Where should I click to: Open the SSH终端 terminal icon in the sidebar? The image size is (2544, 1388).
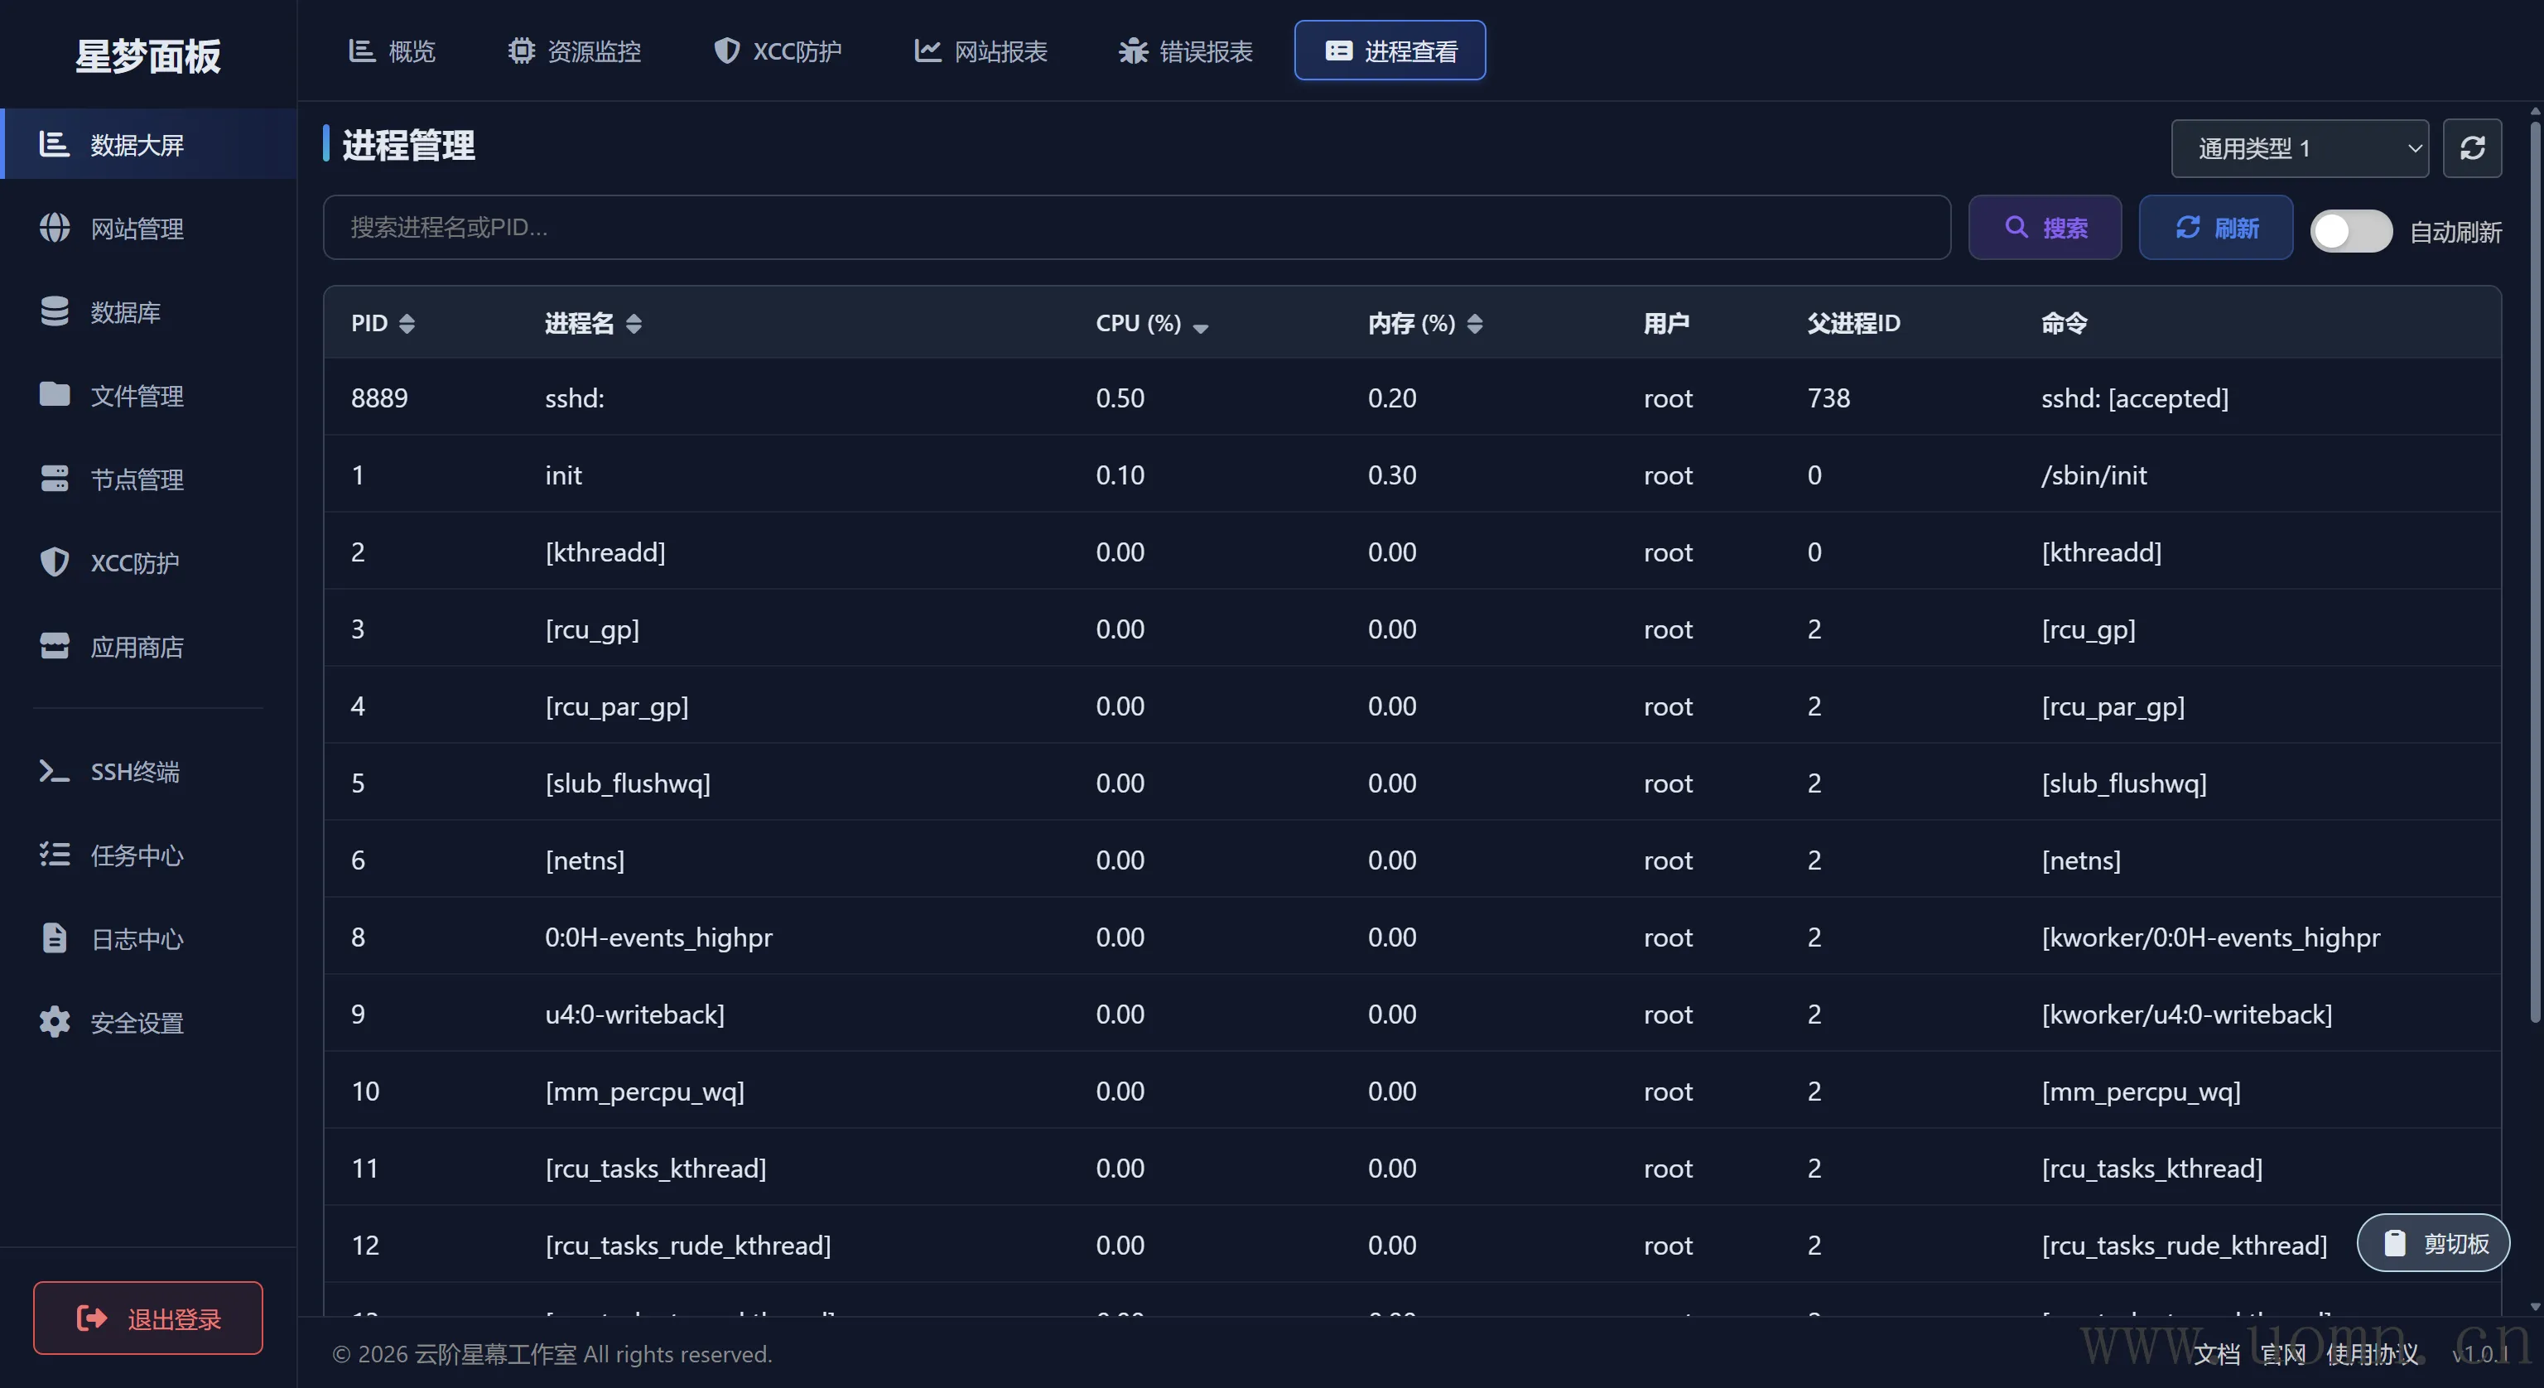[53, 772]
